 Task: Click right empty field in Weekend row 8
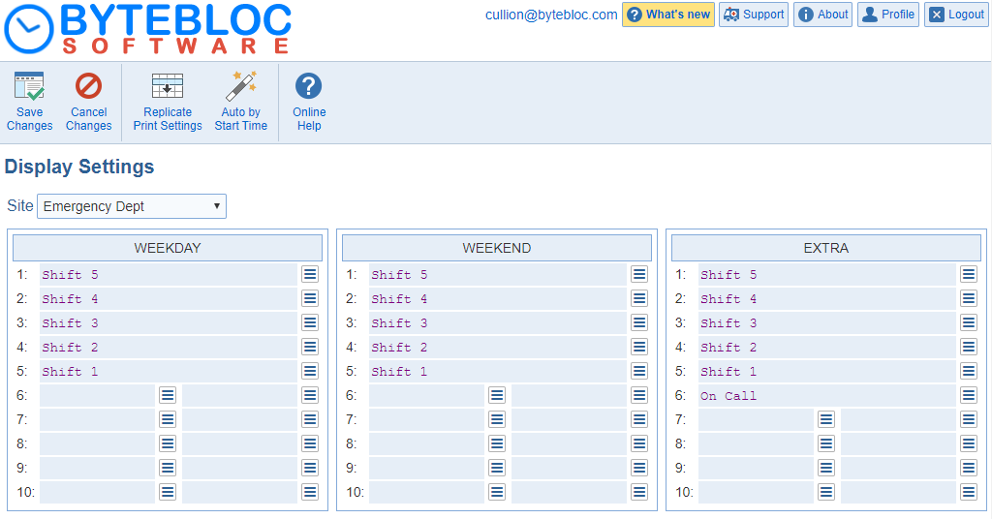[570, 443]
